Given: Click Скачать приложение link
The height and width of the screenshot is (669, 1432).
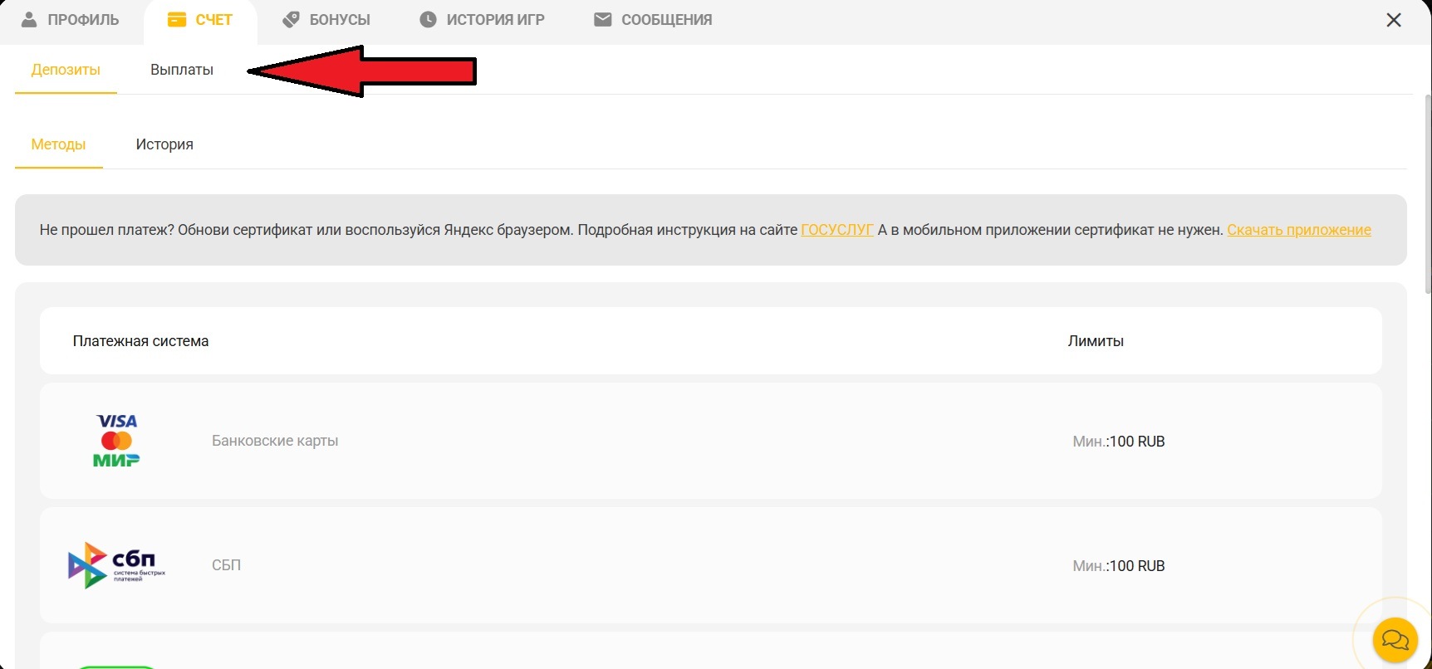Looking at the screenshot, I should click(x=1299, y=230).
